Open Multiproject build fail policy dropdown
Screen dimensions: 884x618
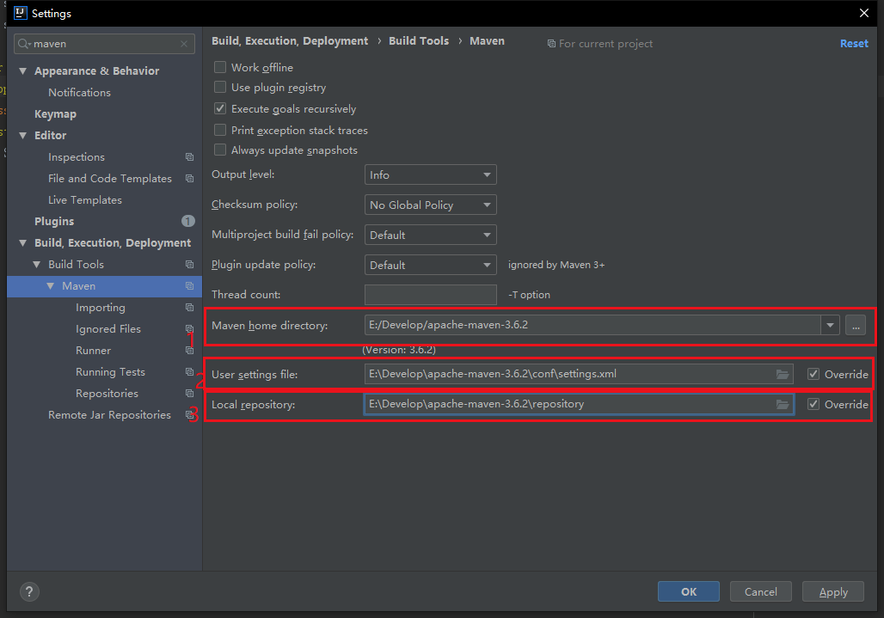tap(430, 235)
